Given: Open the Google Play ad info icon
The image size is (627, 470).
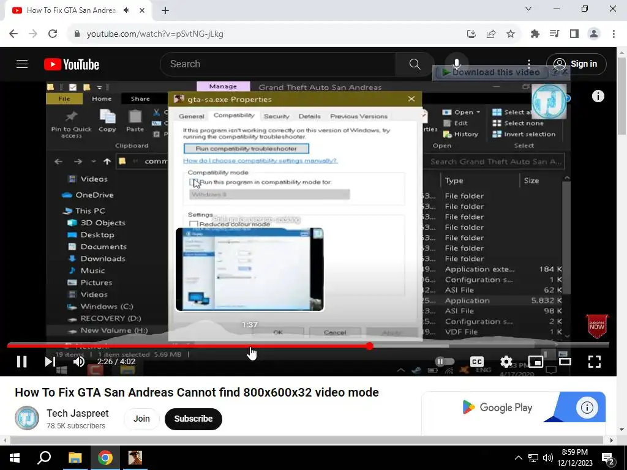Looking at the screenshot, I should pos(587,408).
